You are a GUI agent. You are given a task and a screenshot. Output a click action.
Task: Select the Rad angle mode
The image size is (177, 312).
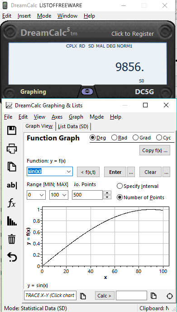[x=119, y=138]
